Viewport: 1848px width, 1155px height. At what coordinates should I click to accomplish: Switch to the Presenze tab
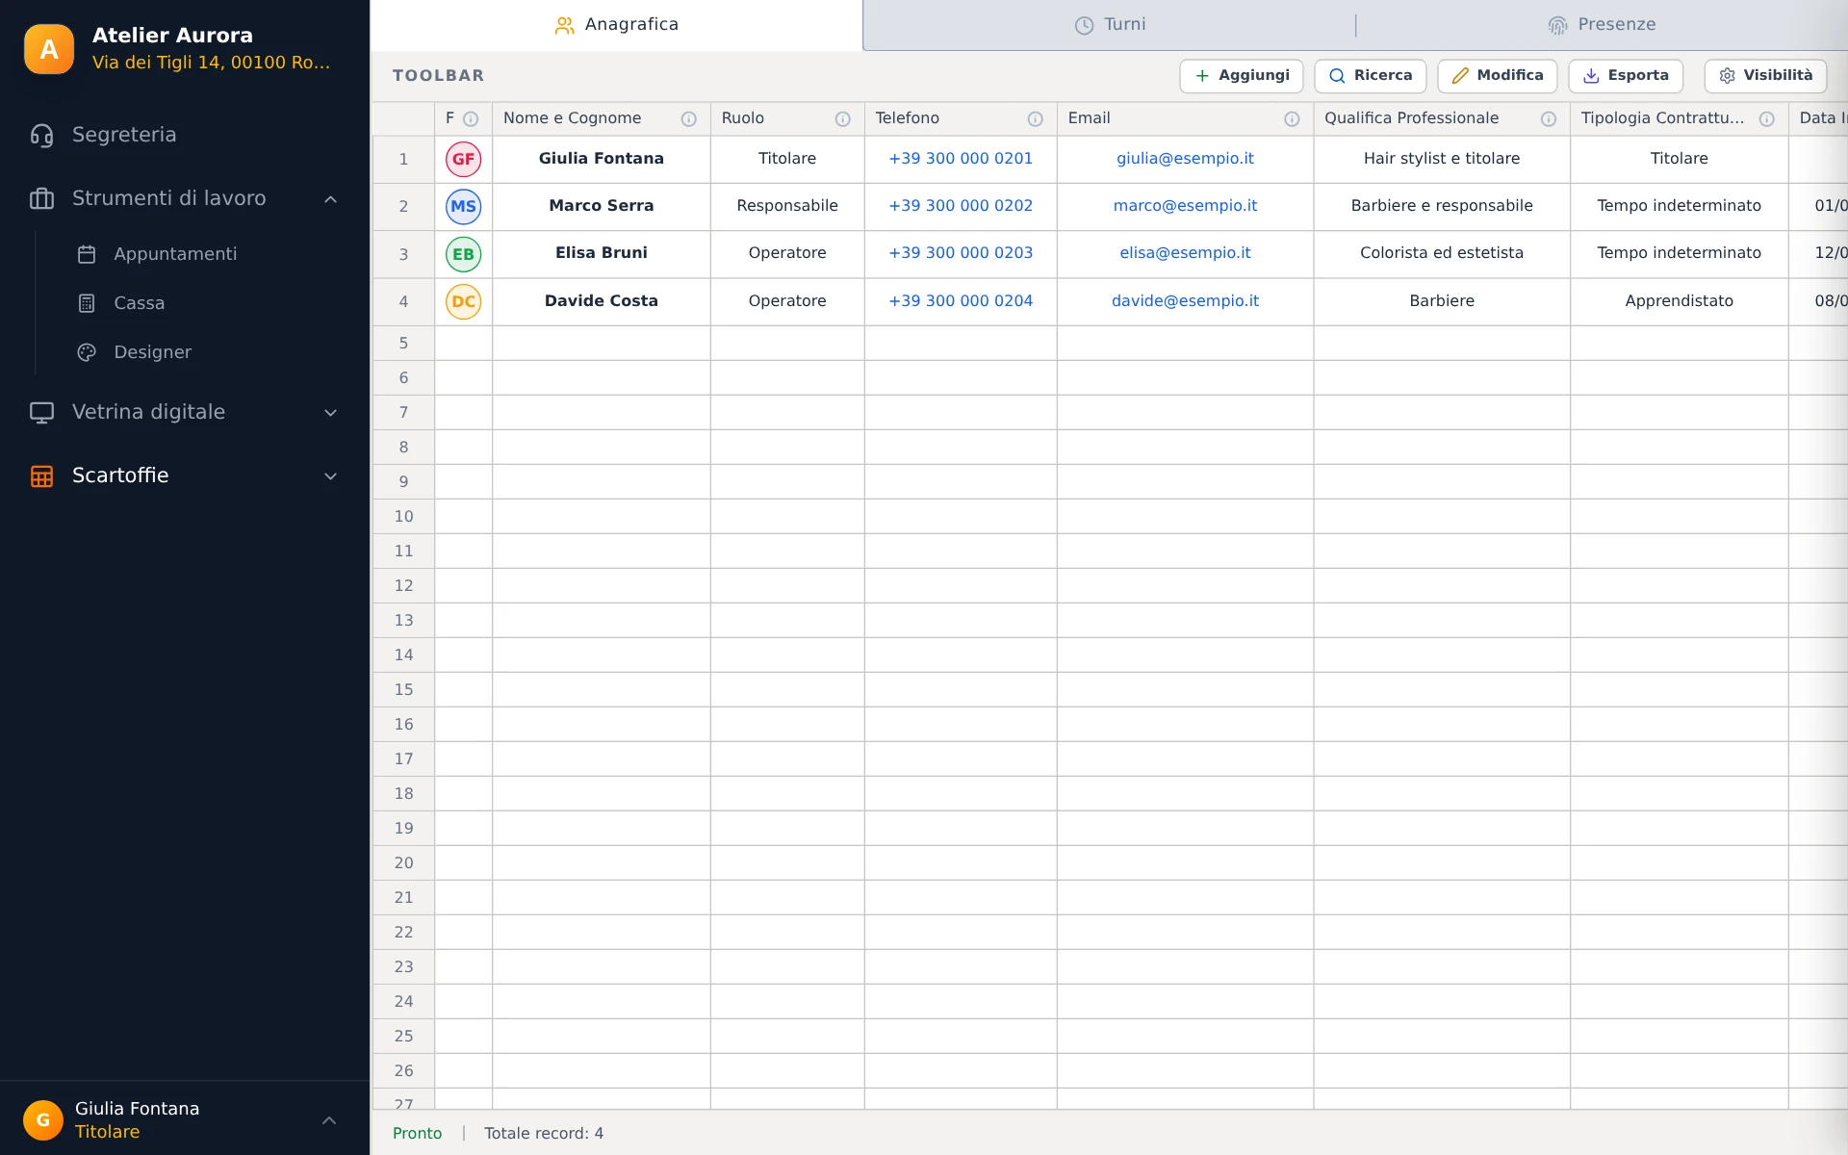pyautogui.click(x=1602, y=25)
